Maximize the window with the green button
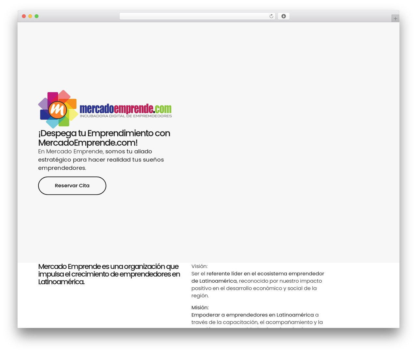 pyautogui.click(x=37, y=16)
